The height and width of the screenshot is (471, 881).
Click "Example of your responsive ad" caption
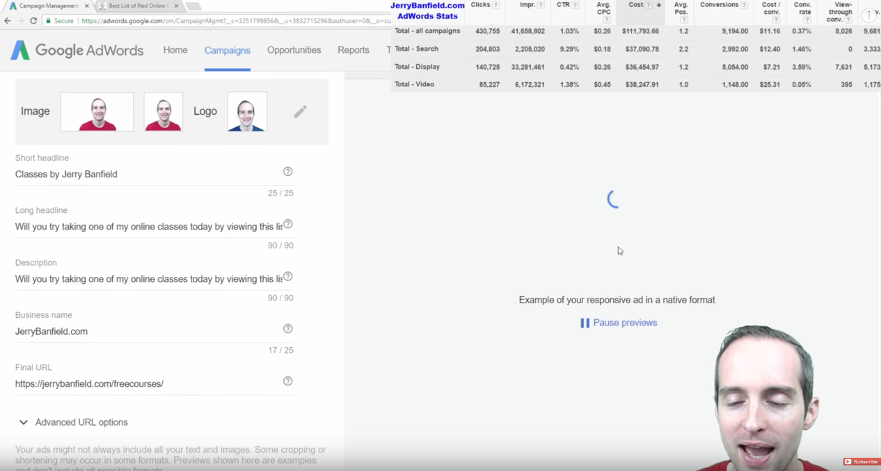click(x=617, y=300)
